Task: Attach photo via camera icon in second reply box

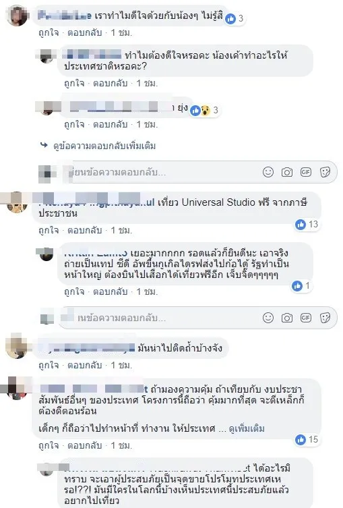Action: tap(286, 318)
